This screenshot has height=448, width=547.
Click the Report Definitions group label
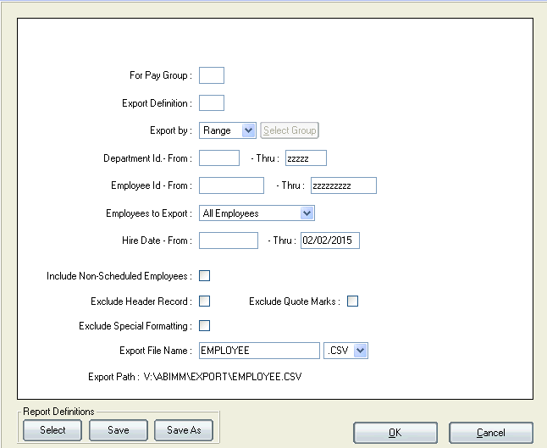pos(58,412)
